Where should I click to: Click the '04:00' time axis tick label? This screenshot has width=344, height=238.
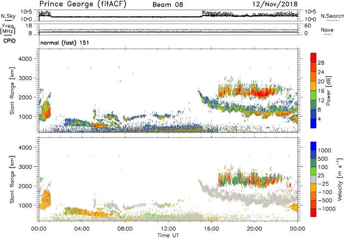tap(82, 229)
